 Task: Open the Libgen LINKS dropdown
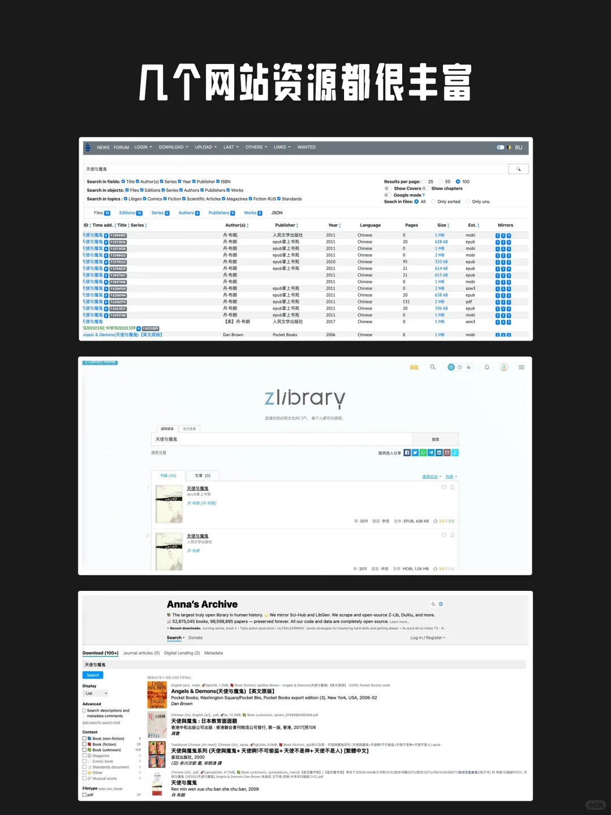point(282,147)
